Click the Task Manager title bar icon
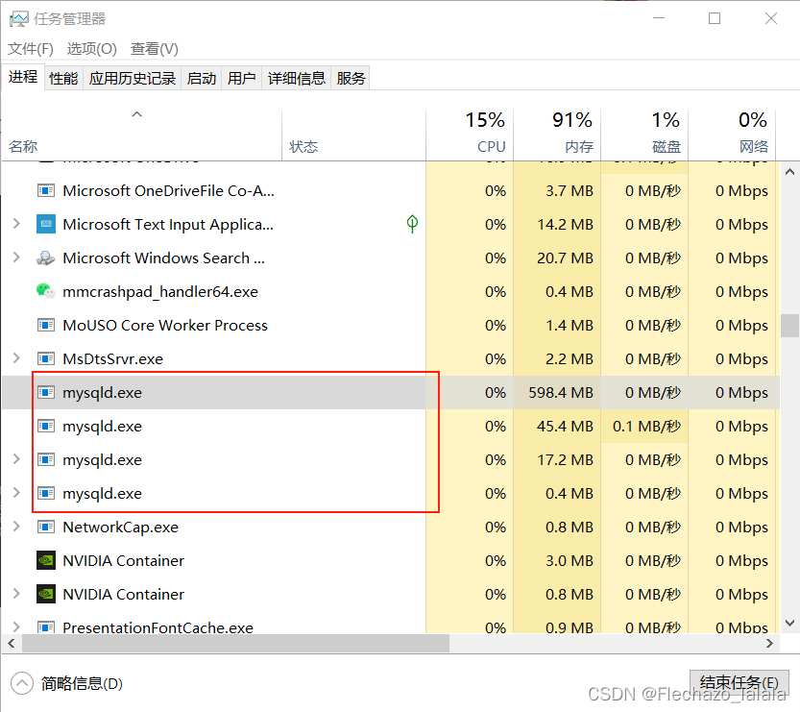This screenshot has height=712, width=800. click(19, 19)
